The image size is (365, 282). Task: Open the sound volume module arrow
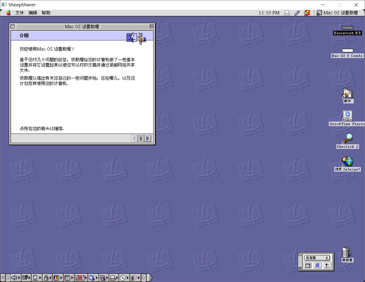19,277
